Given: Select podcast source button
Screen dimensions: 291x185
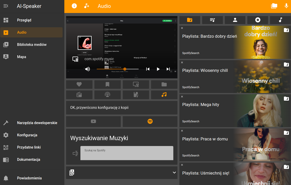Looking at the screenshot, I should pyautogui.click(x=107, y=95).
